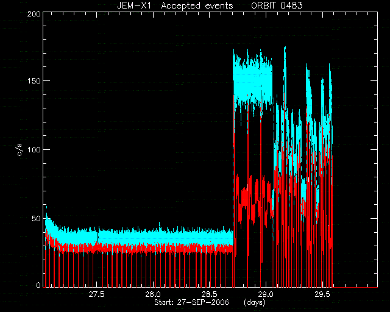The width and height of the screenshot is (390, 312).
Task: Click the y-axis label c/s
Action: (x=20, y=149)
